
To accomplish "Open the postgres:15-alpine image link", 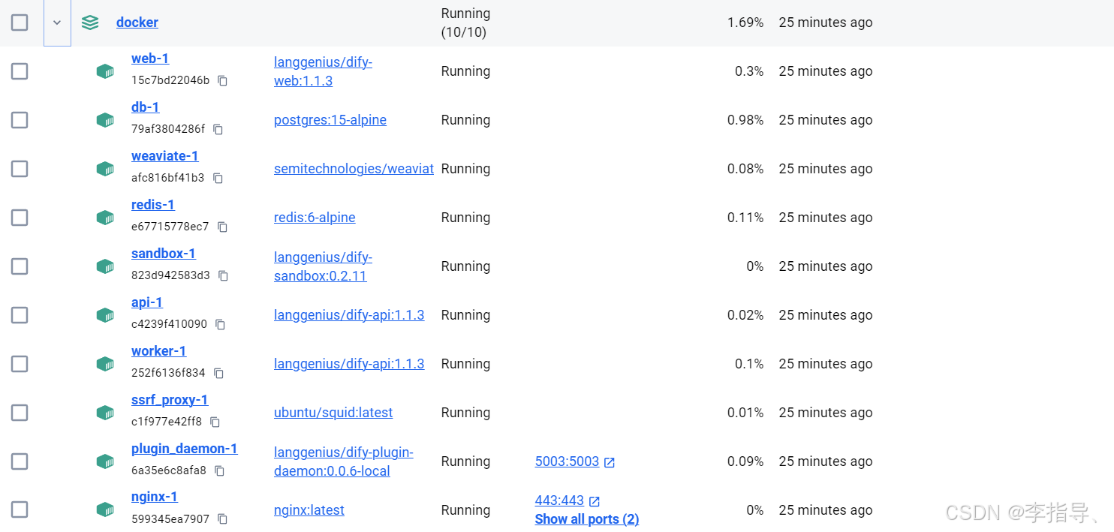I will pyautogui.click(x=330, y=120).
